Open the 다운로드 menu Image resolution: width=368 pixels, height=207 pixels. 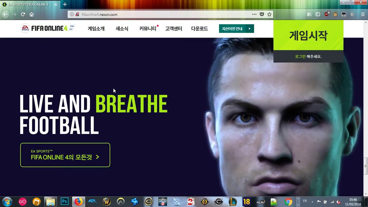pos(200,29)
